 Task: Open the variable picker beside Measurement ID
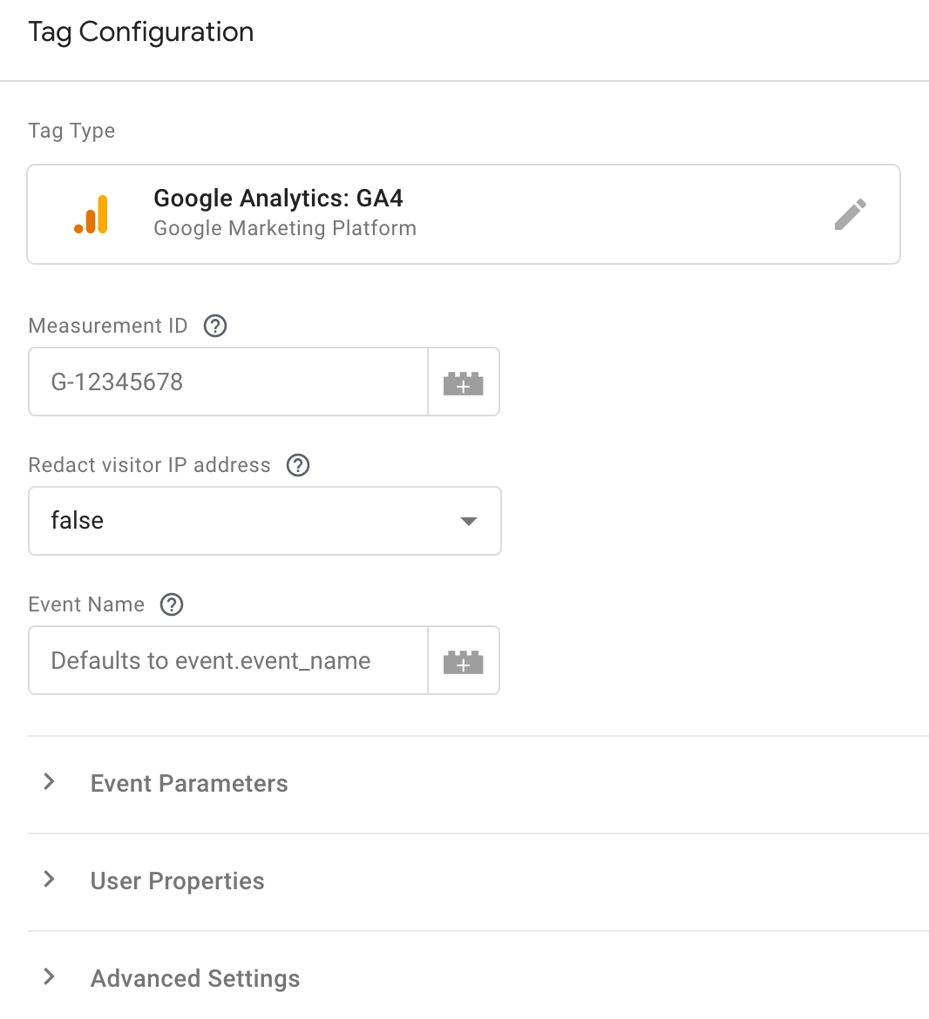point(463,381)
